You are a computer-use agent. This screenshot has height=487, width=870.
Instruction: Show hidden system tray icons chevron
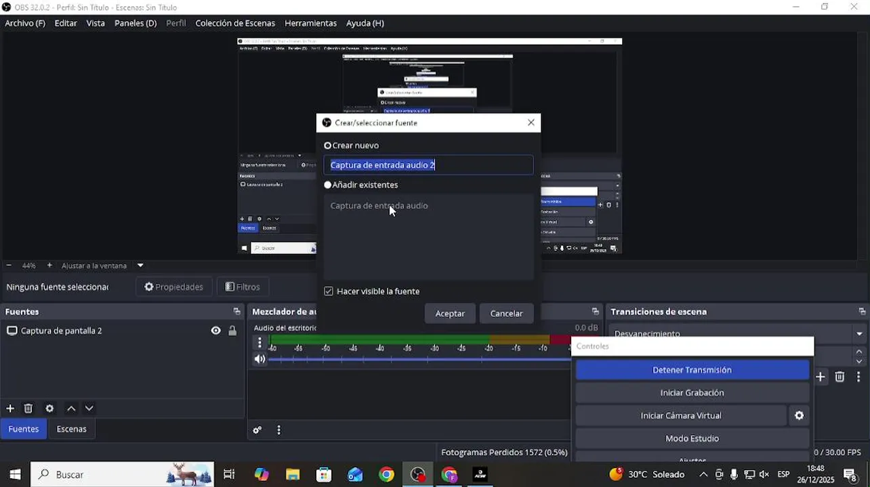click(x=703, y=474)
